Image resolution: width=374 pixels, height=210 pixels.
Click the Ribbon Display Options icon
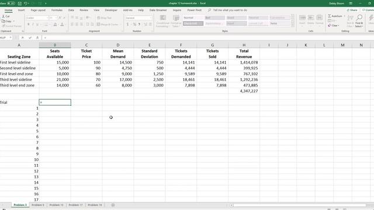(351, 3)
